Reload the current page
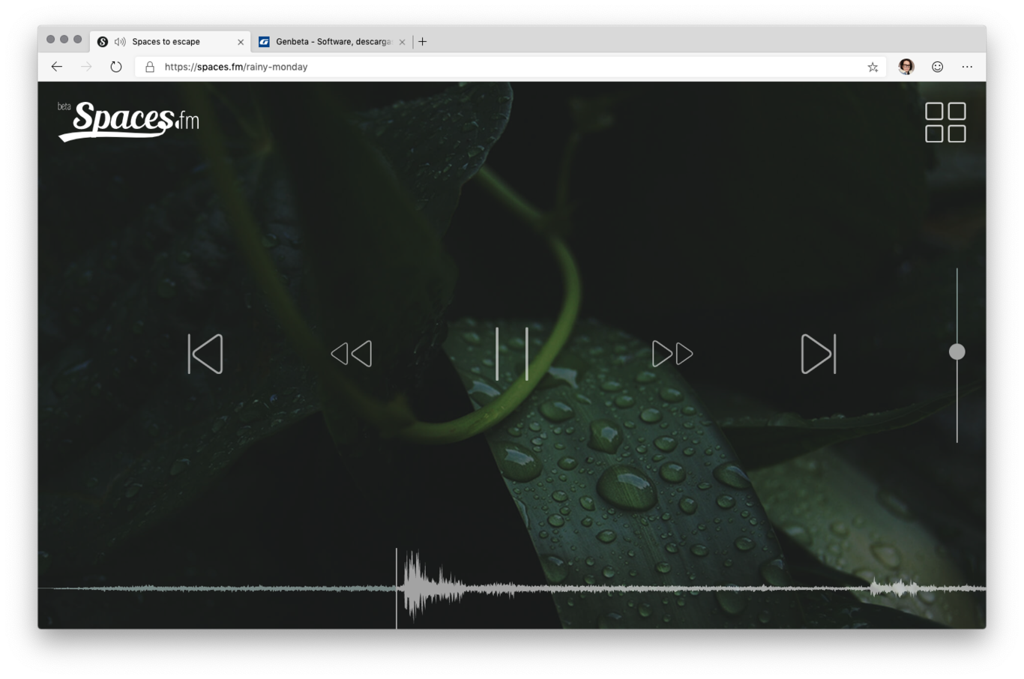This screenshot has width=1024, height=679. tap(116, 67)
